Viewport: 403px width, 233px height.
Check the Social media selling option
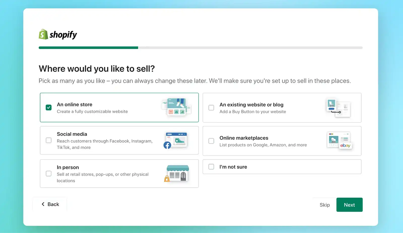coord(48,140)
